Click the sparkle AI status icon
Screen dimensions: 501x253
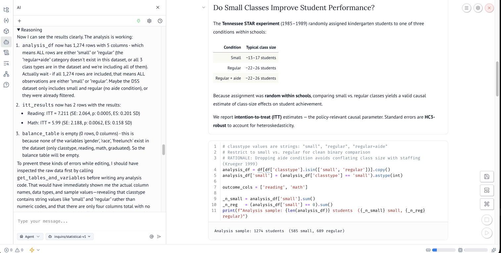pos(494,250)
